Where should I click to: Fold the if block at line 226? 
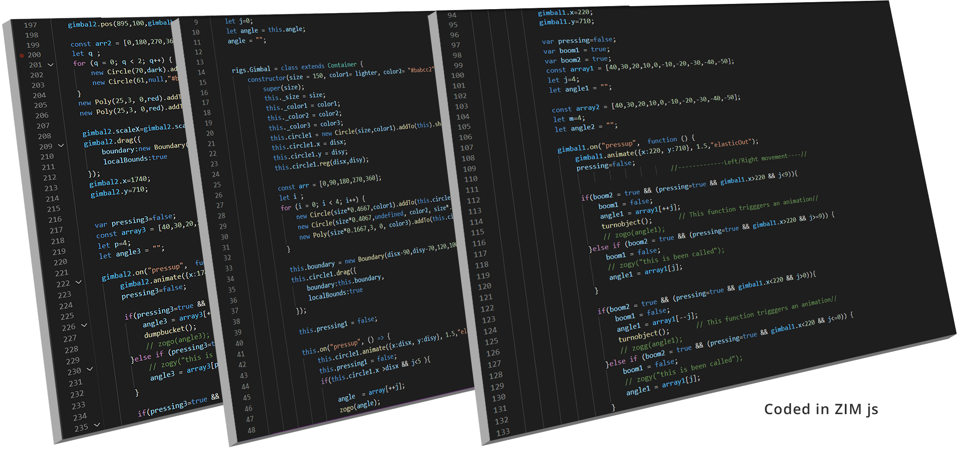(84, 325)
